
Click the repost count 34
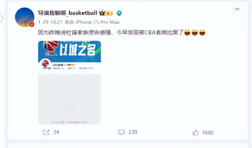pyautogui.click(x=56, y=132)
